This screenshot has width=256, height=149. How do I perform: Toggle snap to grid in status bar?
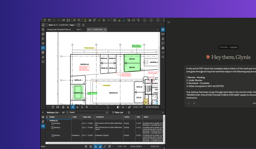(91, 147)
